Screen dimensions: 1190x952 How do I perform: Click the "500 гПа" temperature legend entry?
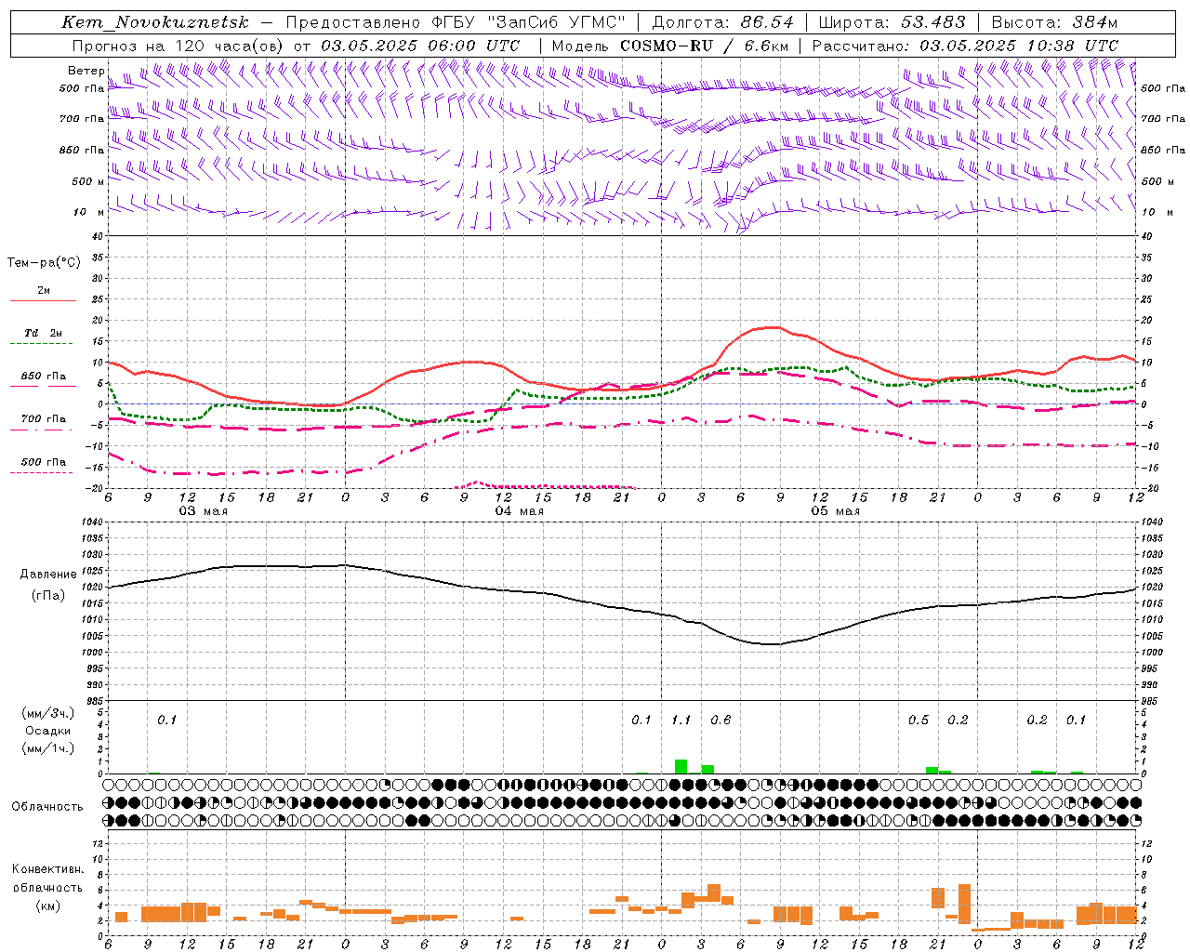pos(44,462)
